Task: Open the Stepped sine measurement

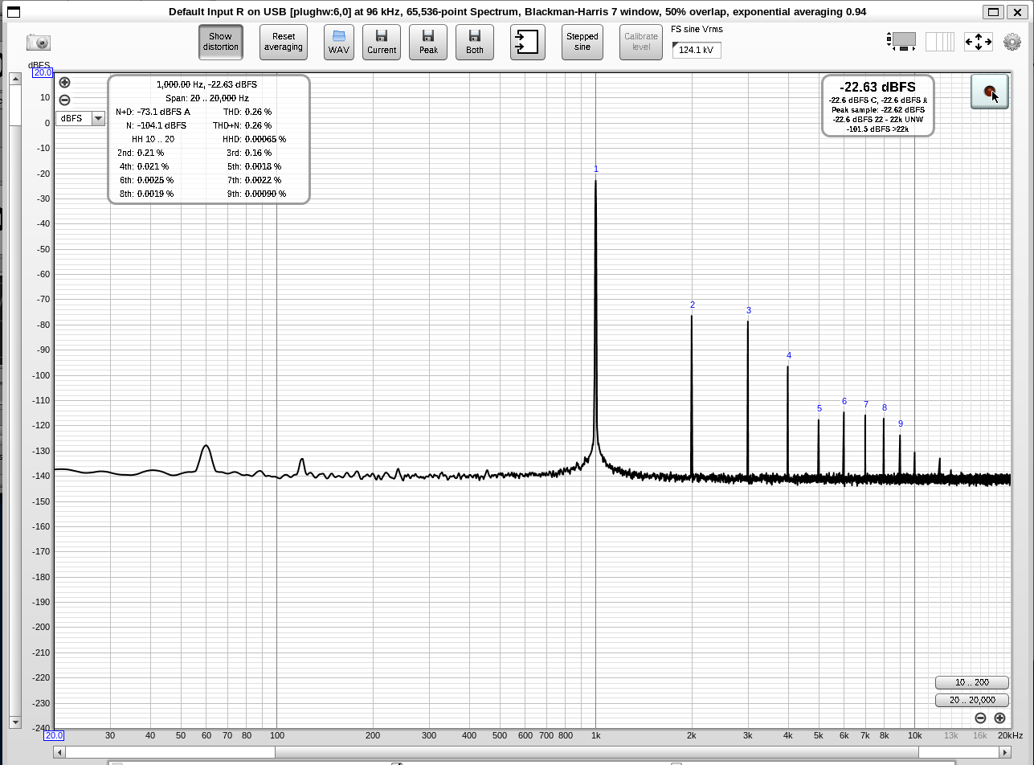Action: click(x=582, y=42)
